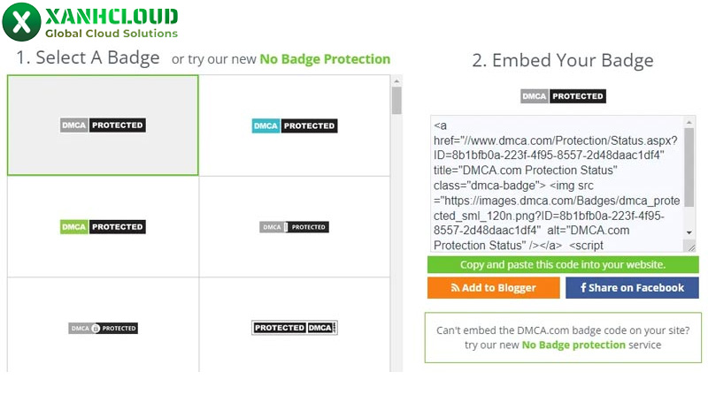Click the green Copy and paste code bar

click(563, 265)
